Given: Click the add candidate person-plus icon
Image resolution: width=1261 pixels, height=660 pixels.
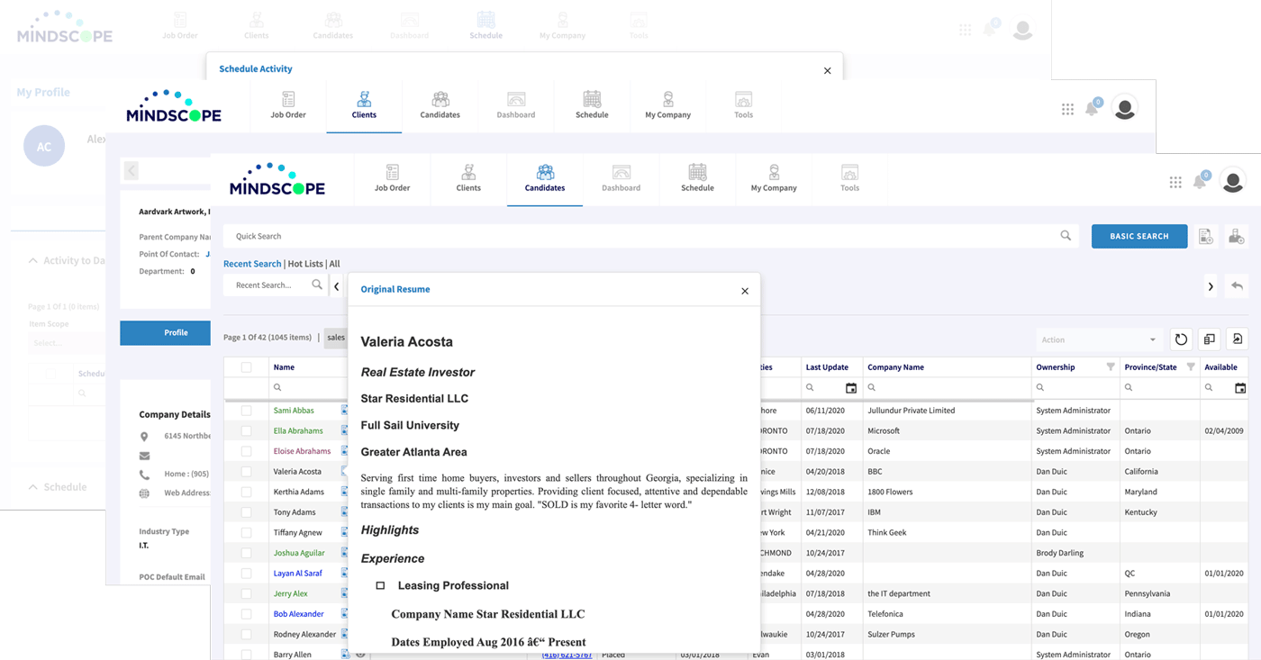Looking at the screenshot, I should click(x=1236, y=236).
